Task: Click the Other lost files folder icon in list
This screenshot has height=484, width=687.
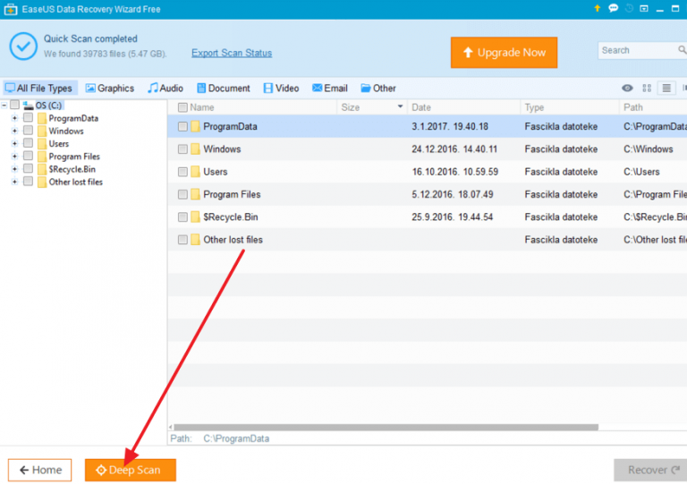Action: pos(195,240)
